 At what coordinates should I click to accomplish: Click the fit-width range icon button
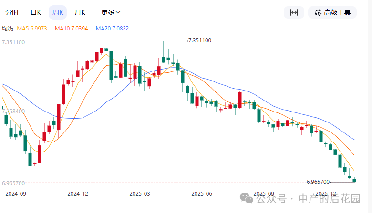(294, 12)
